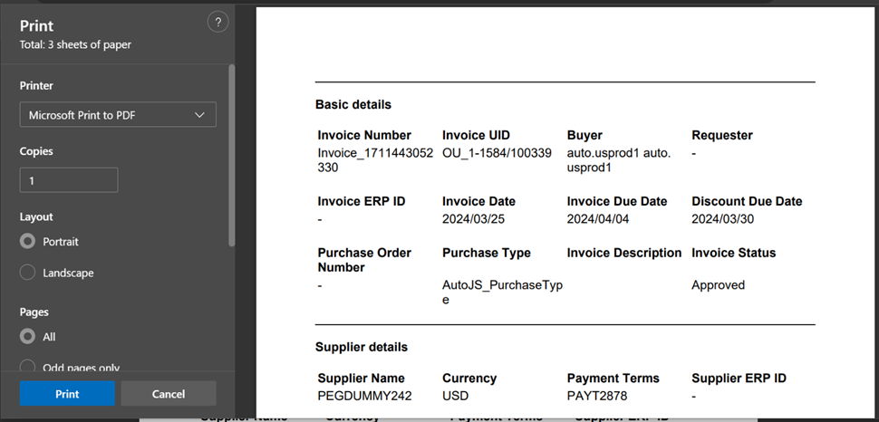
Task: Open the print dialog help icon
Action: [x=218, y=23]
